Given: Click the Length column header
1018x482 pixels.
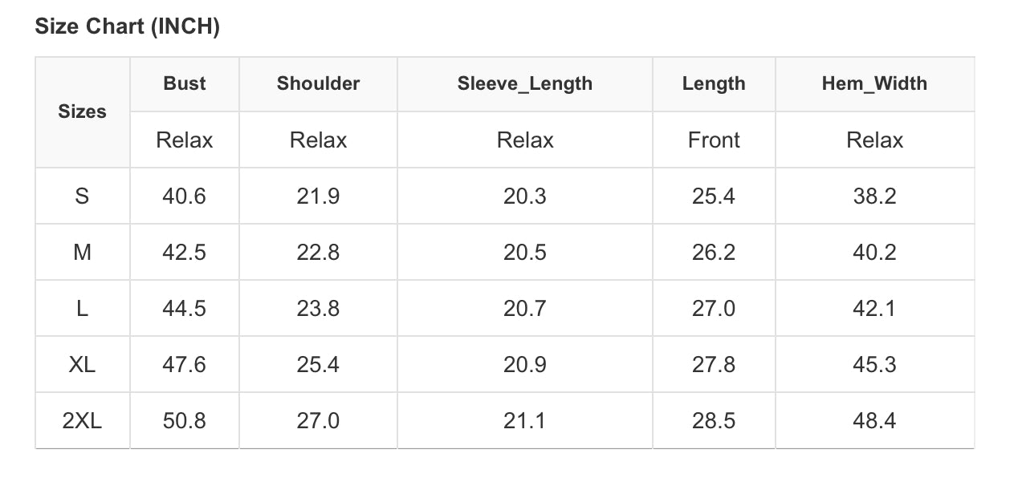Looking at the screenshot, I should click(714, 83).
